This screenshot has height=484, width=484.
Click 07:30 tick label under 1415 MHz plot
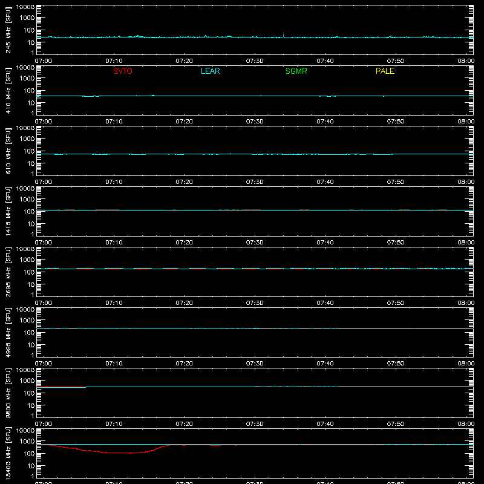255,243
